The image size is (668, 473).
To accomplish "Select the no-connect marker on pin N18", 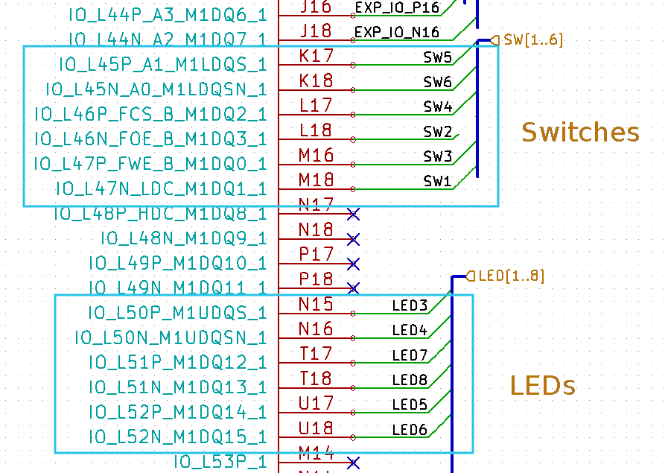I will pos(353,239).
